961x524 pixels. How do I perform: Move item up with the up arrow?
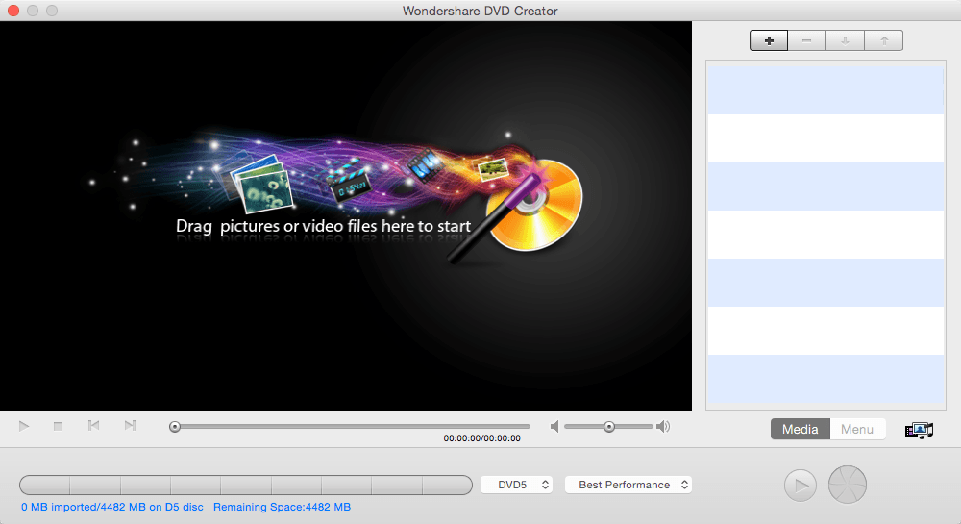click(x=884, y=41)
